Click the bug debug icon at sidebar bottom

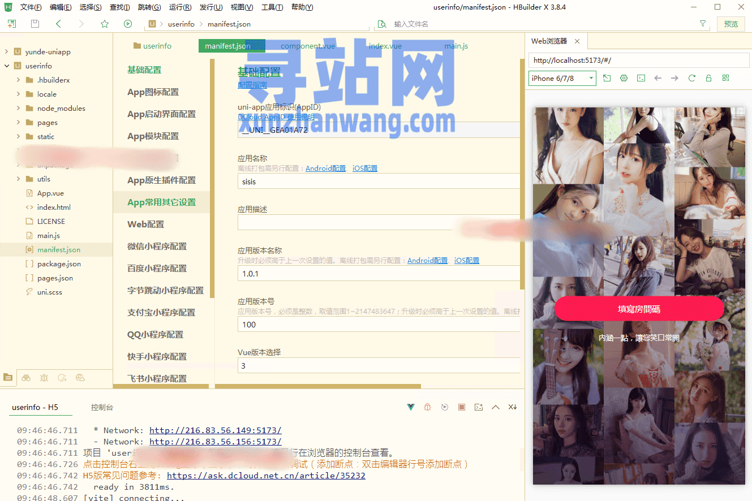tap(44, 377)
